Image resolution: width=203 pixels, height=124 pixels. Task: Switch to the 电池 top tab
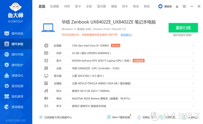(136, 6)
